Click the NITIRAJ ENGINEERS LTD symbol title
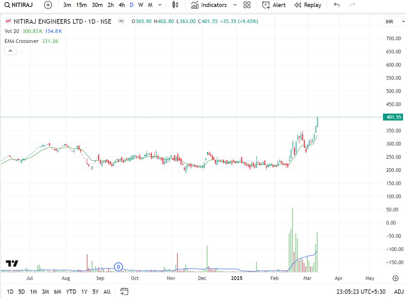The height and width of the screenshot is (298, 406). click(63, 21)
